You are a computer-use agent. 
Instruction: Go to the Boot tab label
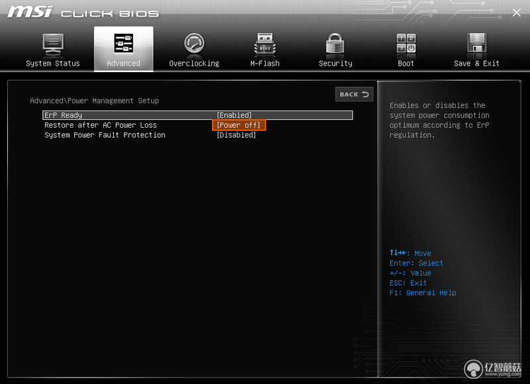406,64
